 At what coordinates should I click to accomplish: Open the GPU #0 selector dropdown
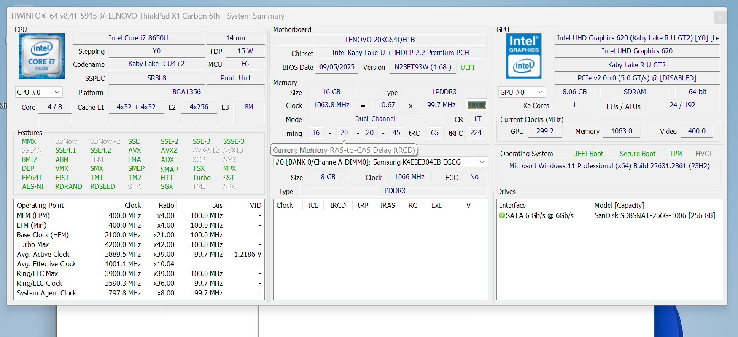[x=522, y=92]
